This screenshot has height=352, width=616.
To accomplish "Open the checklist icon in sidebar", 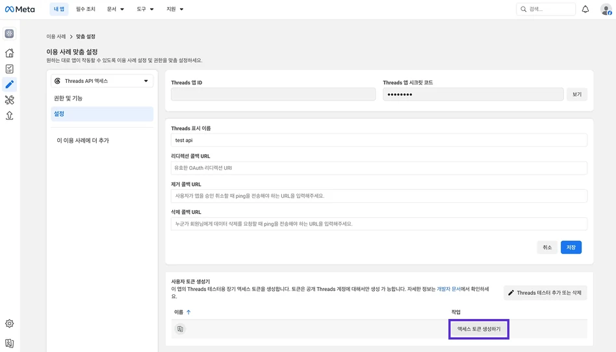I will (x=10, y=69).
